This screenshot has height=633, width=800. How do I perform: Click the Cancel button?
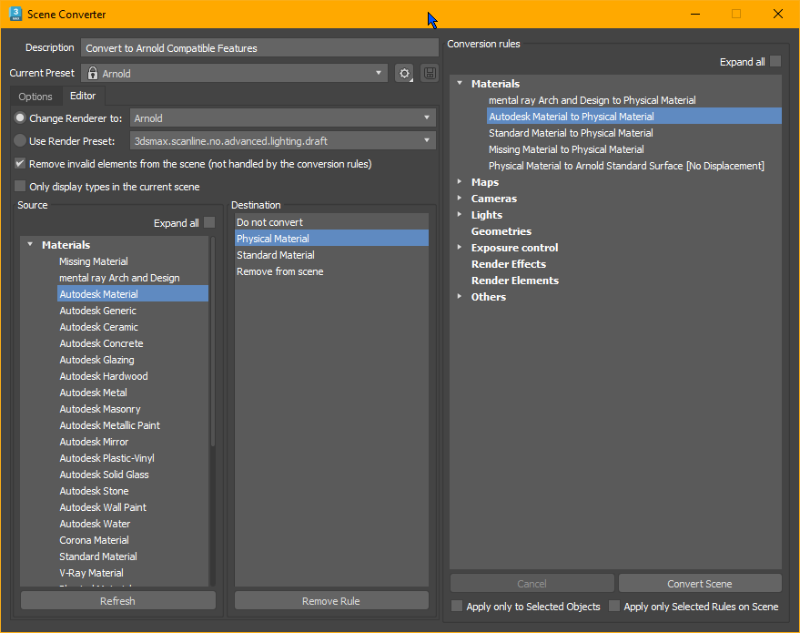[x=532, y=584]
